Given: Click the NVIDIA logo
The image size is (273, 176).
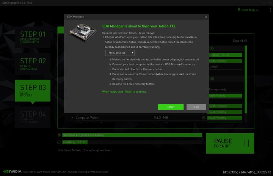Looking at the screenshot, I should [13, 172].
